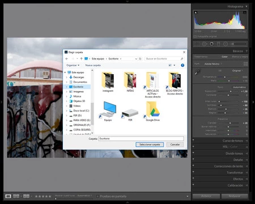This screenshot has width=255, height=204.
Task: Select the radial filter tool
Action: pyautogui.click(x=226, y=44)
